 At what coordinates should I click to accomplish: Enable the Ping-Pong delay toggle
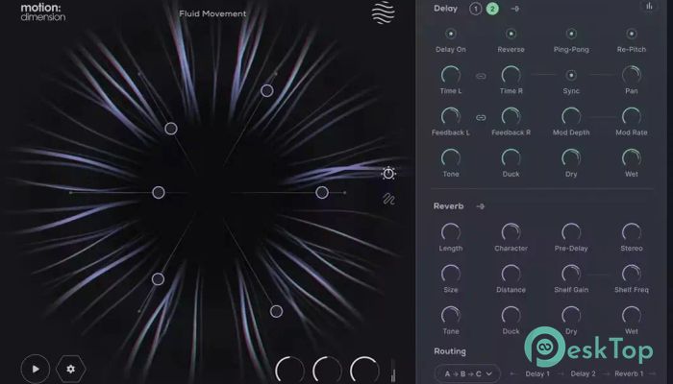571,34
